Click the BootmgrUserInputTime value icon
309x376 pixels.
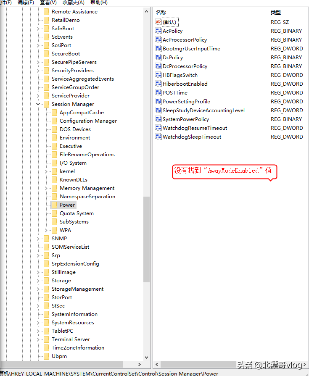[x=158, y=48]
